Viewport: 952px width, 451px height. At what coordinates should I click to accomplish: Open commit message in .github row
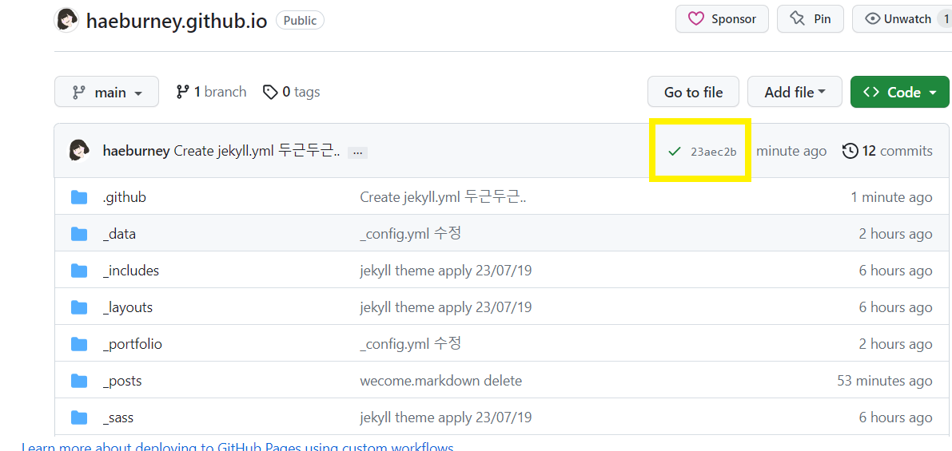443,198
